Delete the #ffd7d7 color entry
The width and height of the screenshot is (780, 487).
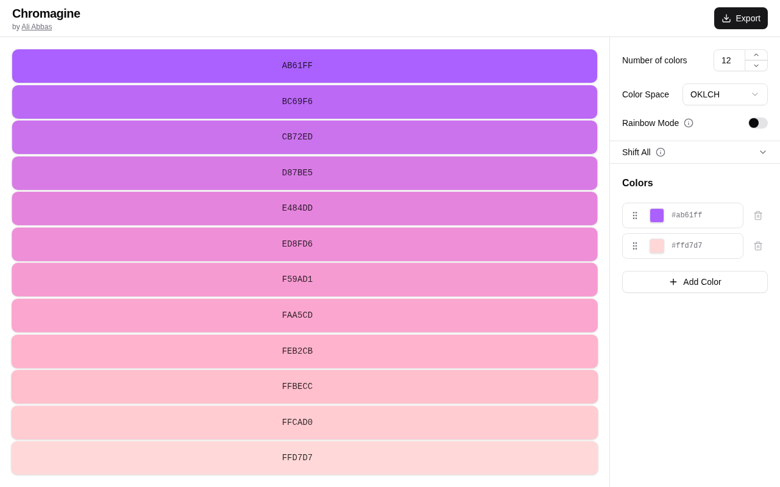(758, 246)
